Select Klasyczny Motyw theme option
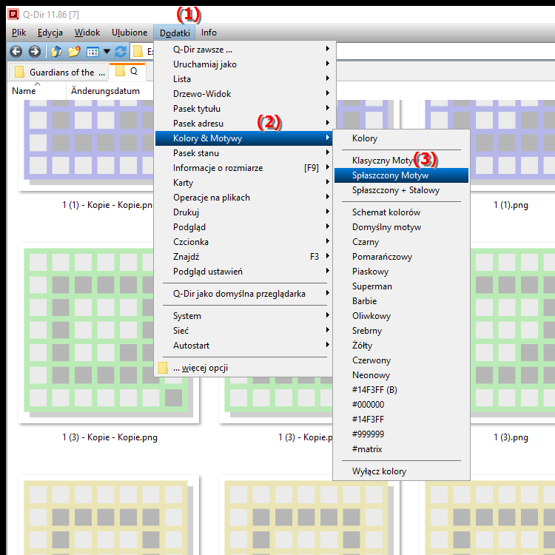This screenshot has height=555, width=555. (x=401, y=161)
